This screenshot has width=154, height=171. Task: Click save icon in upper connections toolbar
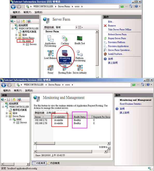pos(18,21)
